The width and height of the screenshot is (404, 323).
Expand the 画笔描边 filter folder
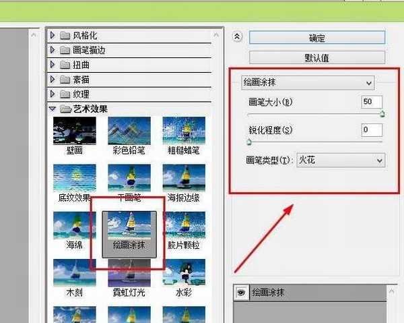53,50
